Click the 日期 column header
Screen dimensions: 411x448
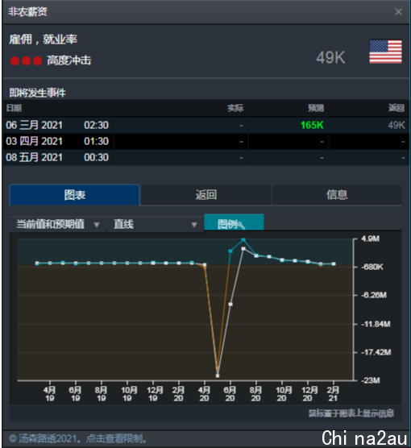[x=14, y=108]
